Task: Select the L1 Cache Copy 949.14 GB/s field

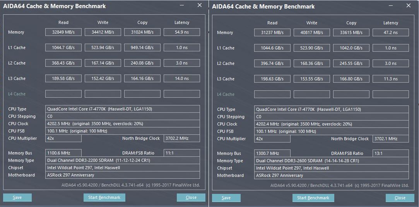Action: coord(142,48)
